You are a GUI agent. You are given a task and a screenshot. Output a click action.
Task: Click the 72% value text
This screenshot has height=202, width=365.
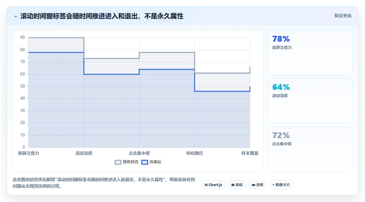[281, 135]
